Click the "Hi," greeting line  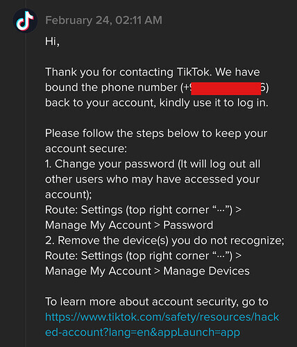click(52, 42)
